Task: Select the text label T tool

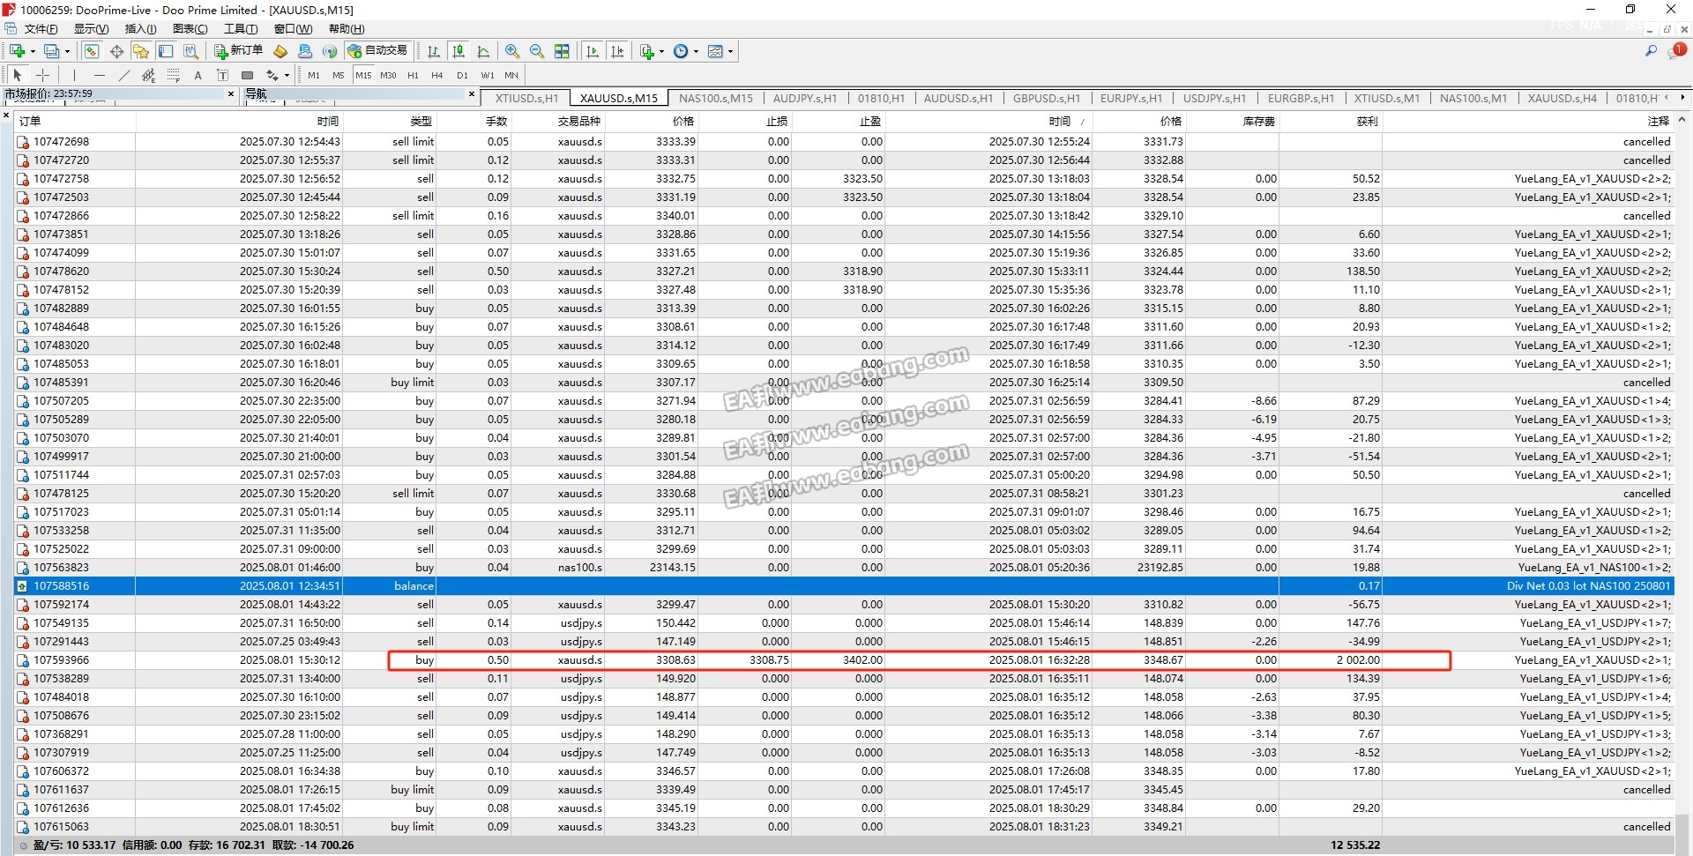Action: (x=222, y=75)
